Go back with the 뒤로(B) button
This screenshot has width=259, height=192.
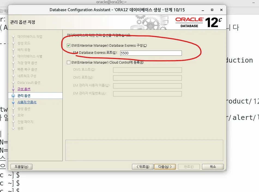[x=143, y=167]
